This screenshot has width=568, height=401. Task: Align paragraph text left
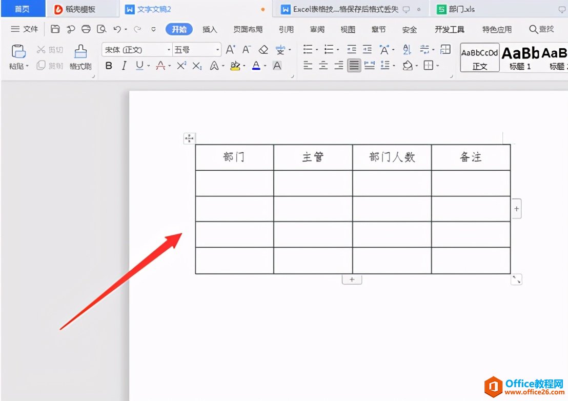coord(308,66)
